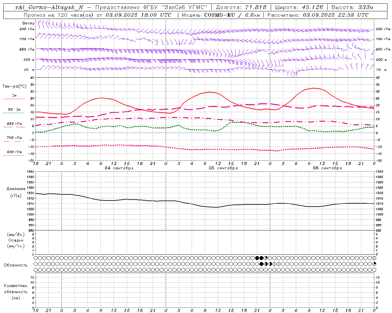Click the Тем-ра(°C) axis title

[14, 87]
